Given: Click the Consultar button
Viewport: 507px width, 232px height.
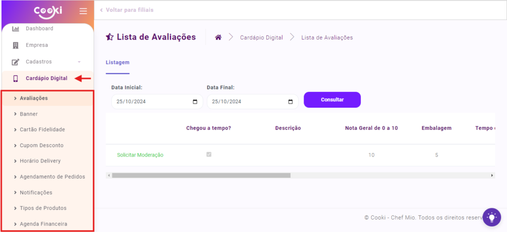Looking at the screenshot, I should pyautogui.click(x=332, y=100).
